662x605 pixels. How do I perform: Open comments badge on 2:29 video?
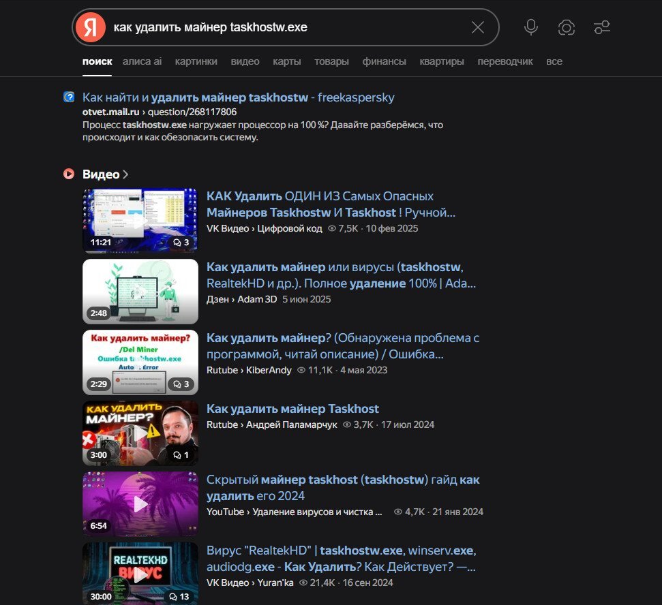coord(181,384)
